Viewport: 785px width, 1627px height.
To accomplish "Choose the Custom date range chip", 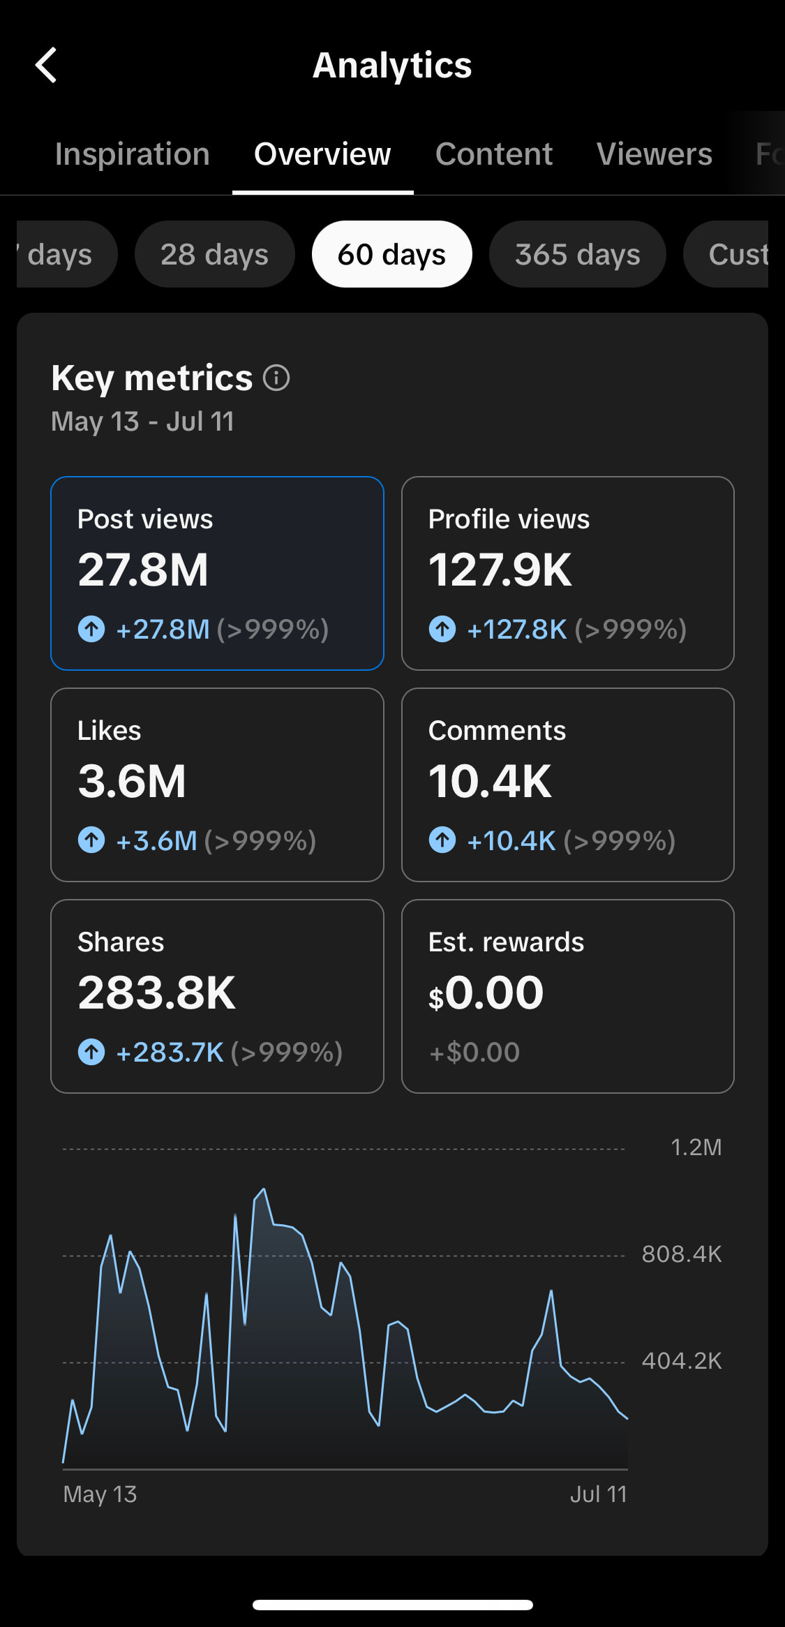I will coord(726,254).
